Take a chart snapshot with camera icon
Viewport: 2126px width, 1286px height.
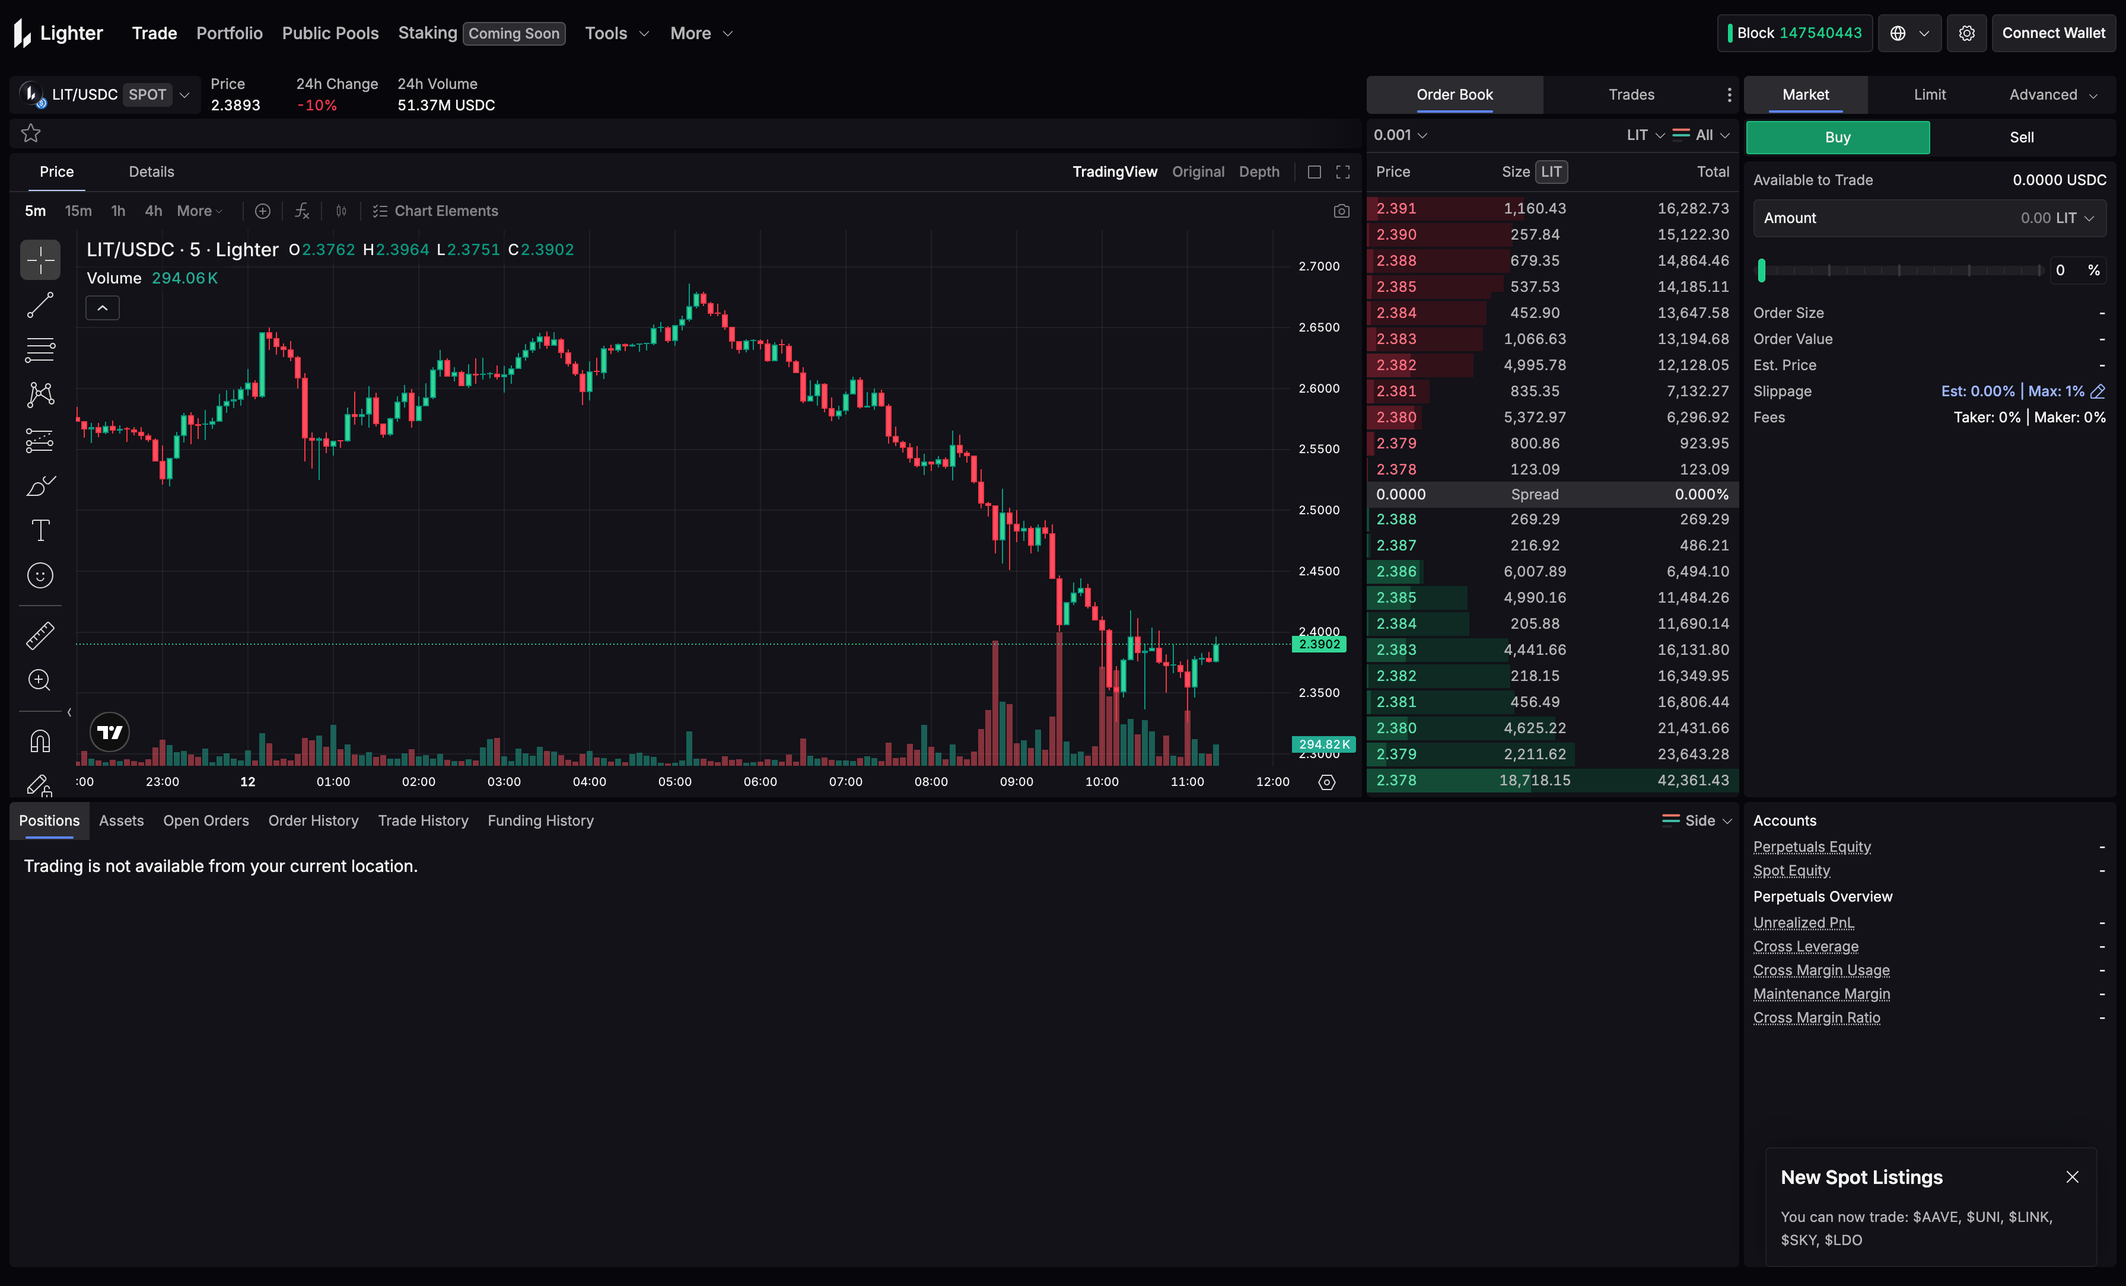[1341, 211]
